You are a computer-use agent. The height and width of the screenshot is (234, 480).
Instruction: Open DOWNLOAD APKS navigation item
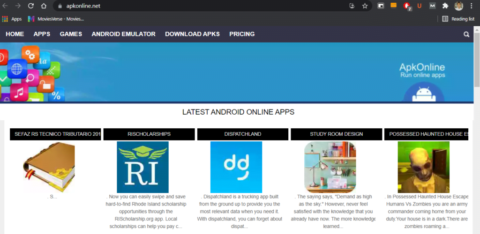coord(193,34)
